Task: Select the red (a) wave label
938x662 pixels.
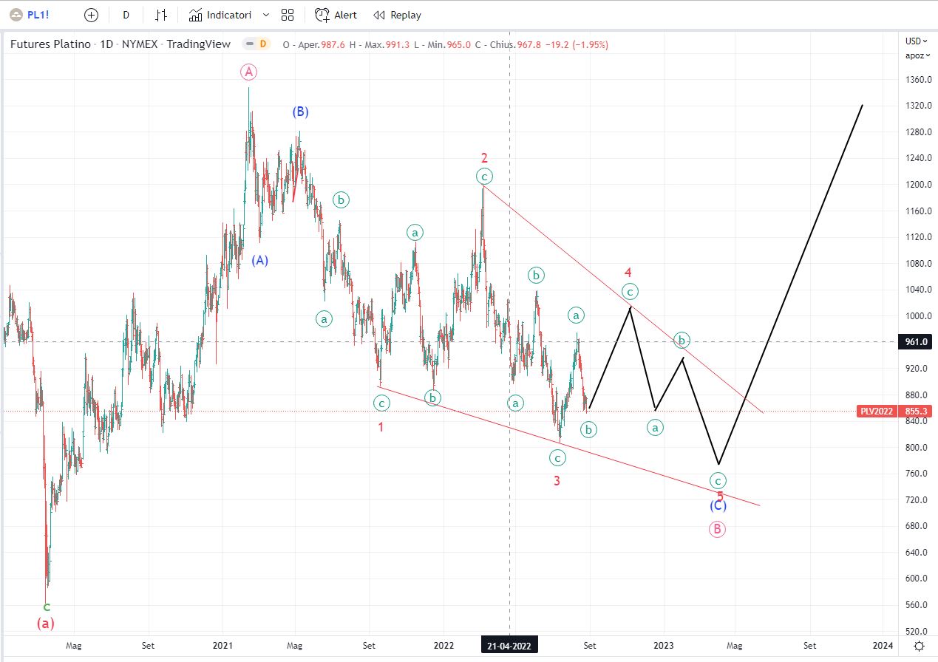Action: tap(46, 623)
